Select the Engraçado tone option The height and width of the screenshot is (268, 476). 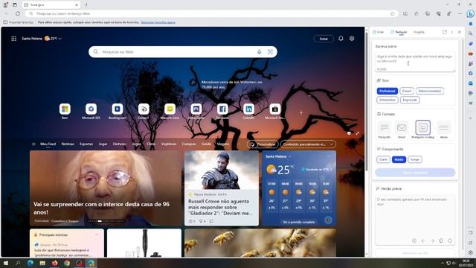(410, 100)
